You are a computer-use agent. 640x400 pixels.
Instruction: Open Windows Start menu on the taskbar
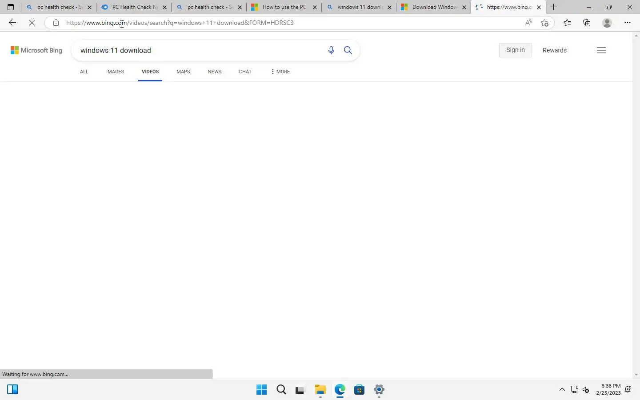coord(262,390)
